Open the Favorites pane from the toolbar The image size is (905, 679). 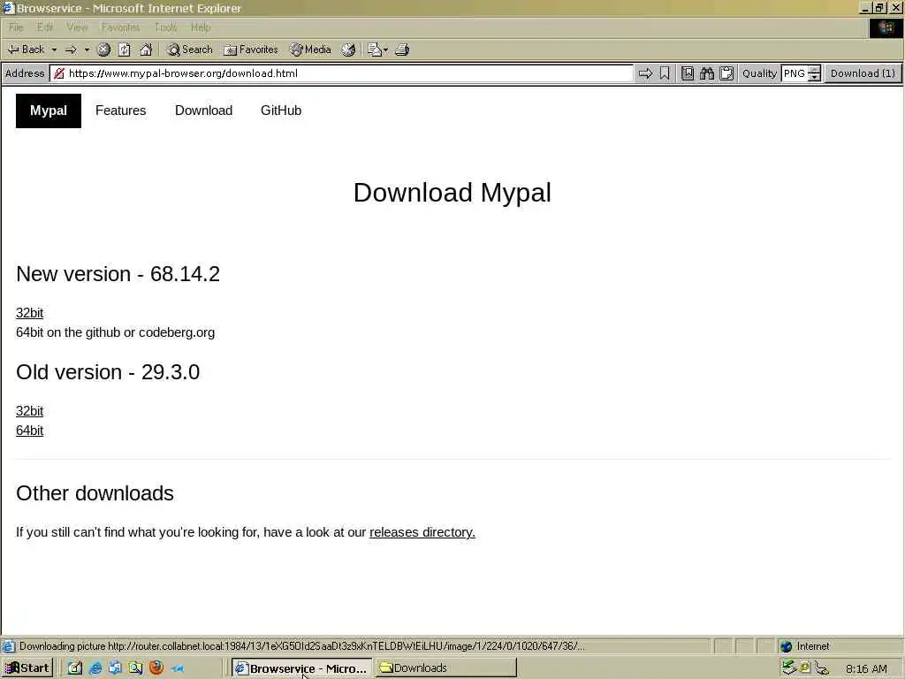[251, 50]
